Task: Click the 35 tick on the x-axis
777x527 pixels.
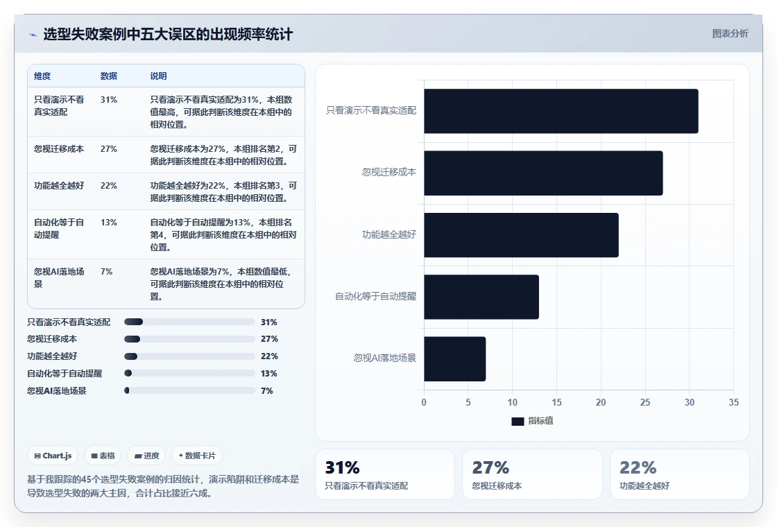Action: point(733,402)
